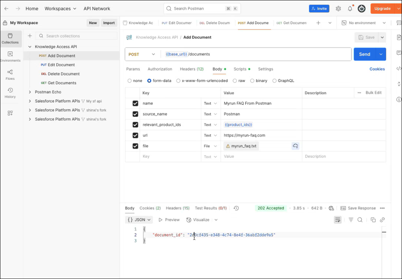Open the Collections sidebar panel
Image resolution: width=402 pixels, height=279 pixels.
coord(10,38)
